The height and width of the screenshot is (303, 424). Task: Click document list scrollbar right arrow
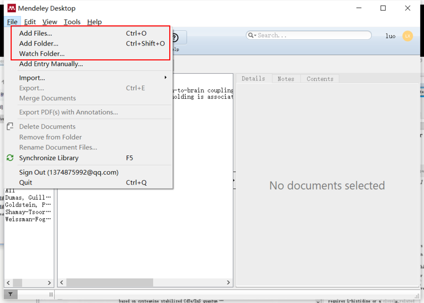pyautogui.click(x=228, y=283)
